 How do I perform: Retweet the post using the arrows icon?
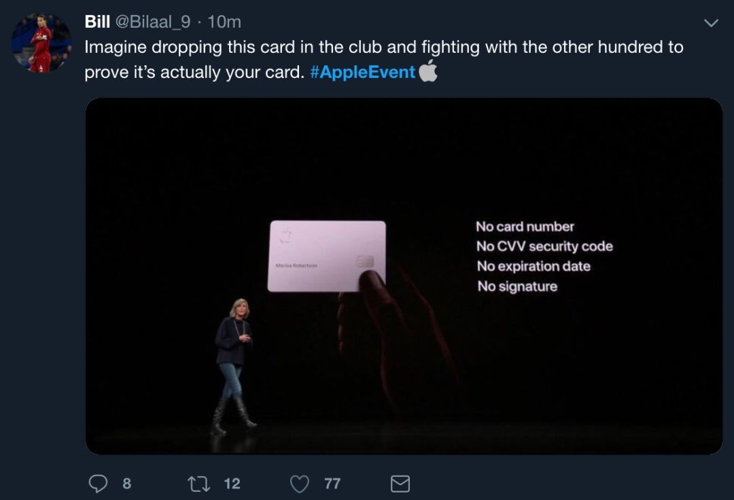198,484
